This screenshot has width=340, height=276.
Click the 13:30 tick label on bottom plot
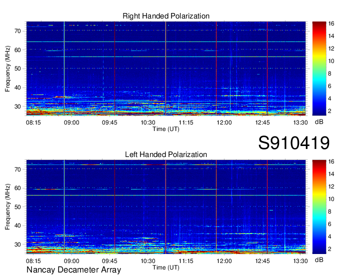click(x=300, y=261)
